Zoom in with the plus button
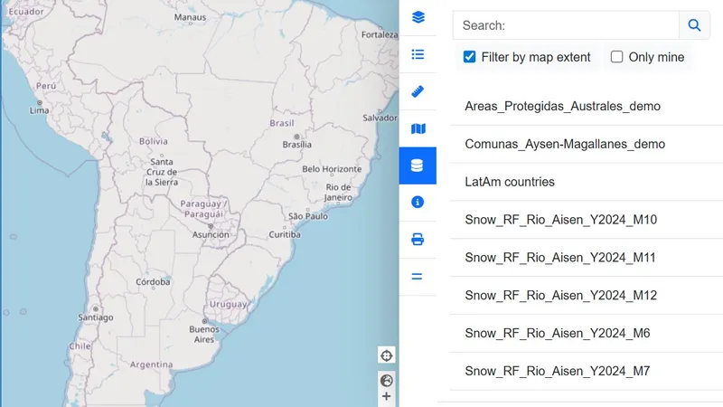Image resolution: width=723 pixels, height=407 pixels. pyautogui.click(x=386, y=397)
